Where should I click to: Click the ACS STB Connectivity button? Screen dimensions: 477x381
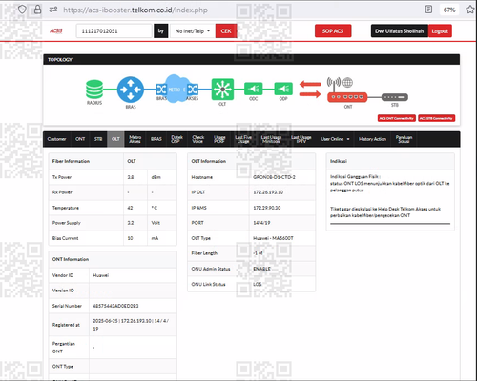tap(436, 118)
